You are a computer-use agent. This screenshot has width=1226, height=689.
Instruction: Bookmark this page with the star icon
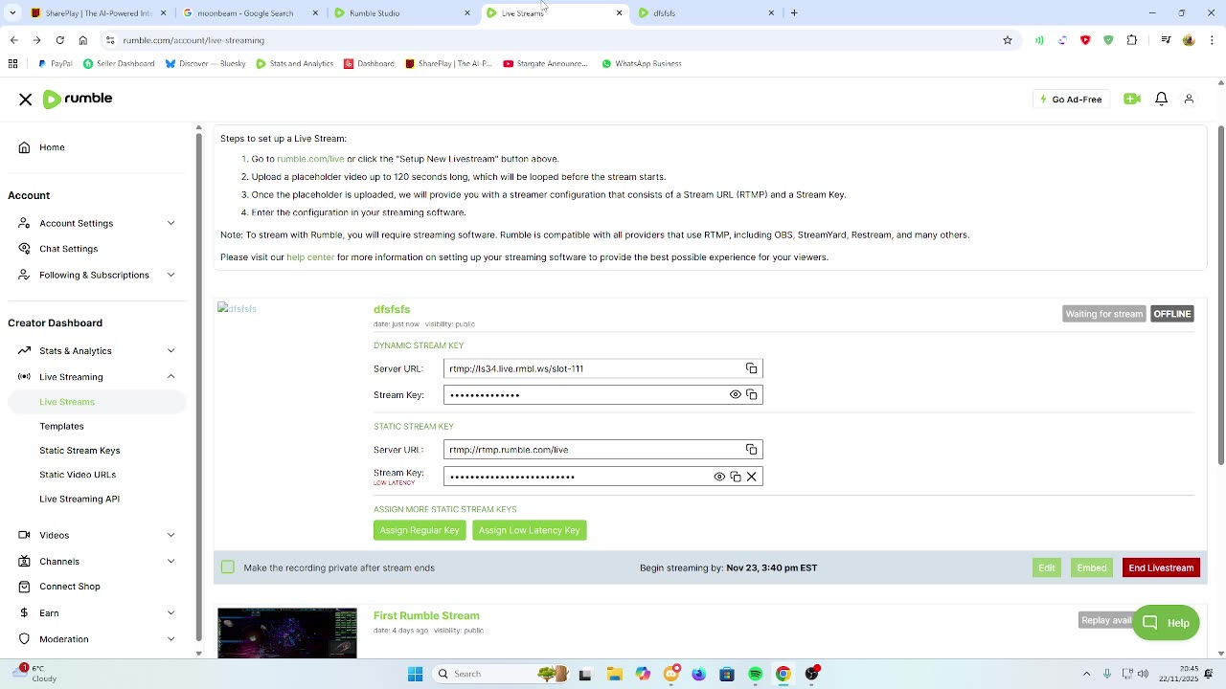[1008, 40]
